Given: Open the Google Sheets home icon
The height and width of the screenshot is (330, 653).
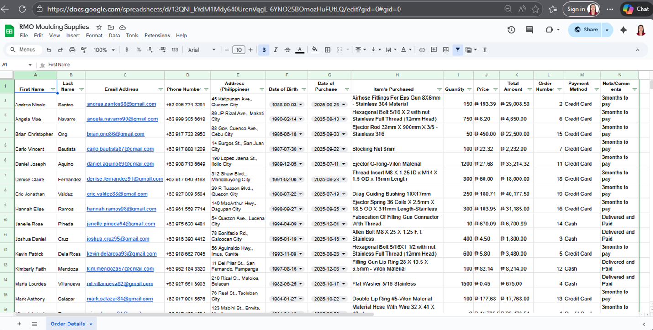Looking at the screenshot, I should 9,31.
